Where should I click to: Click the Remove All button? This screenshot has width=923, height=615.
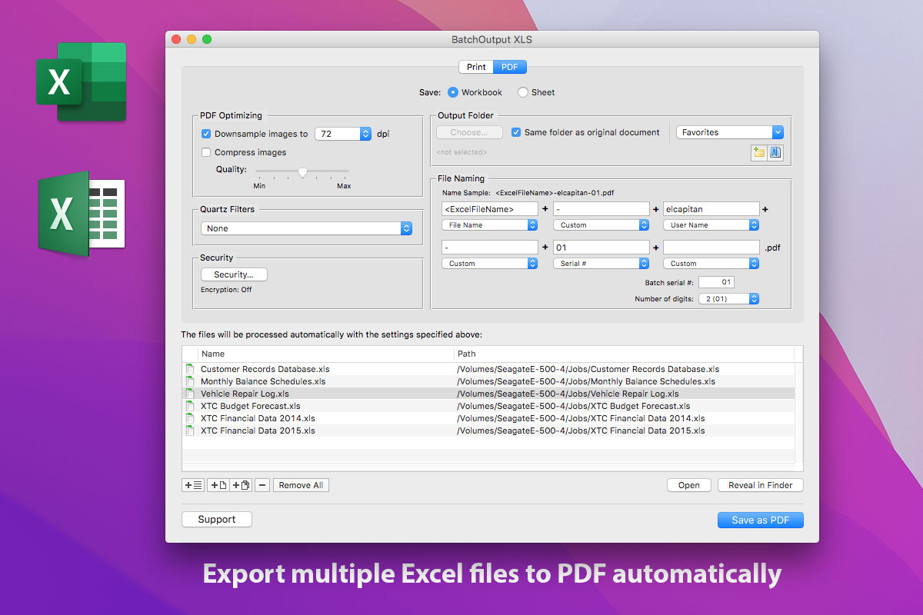tap(301, 485)
